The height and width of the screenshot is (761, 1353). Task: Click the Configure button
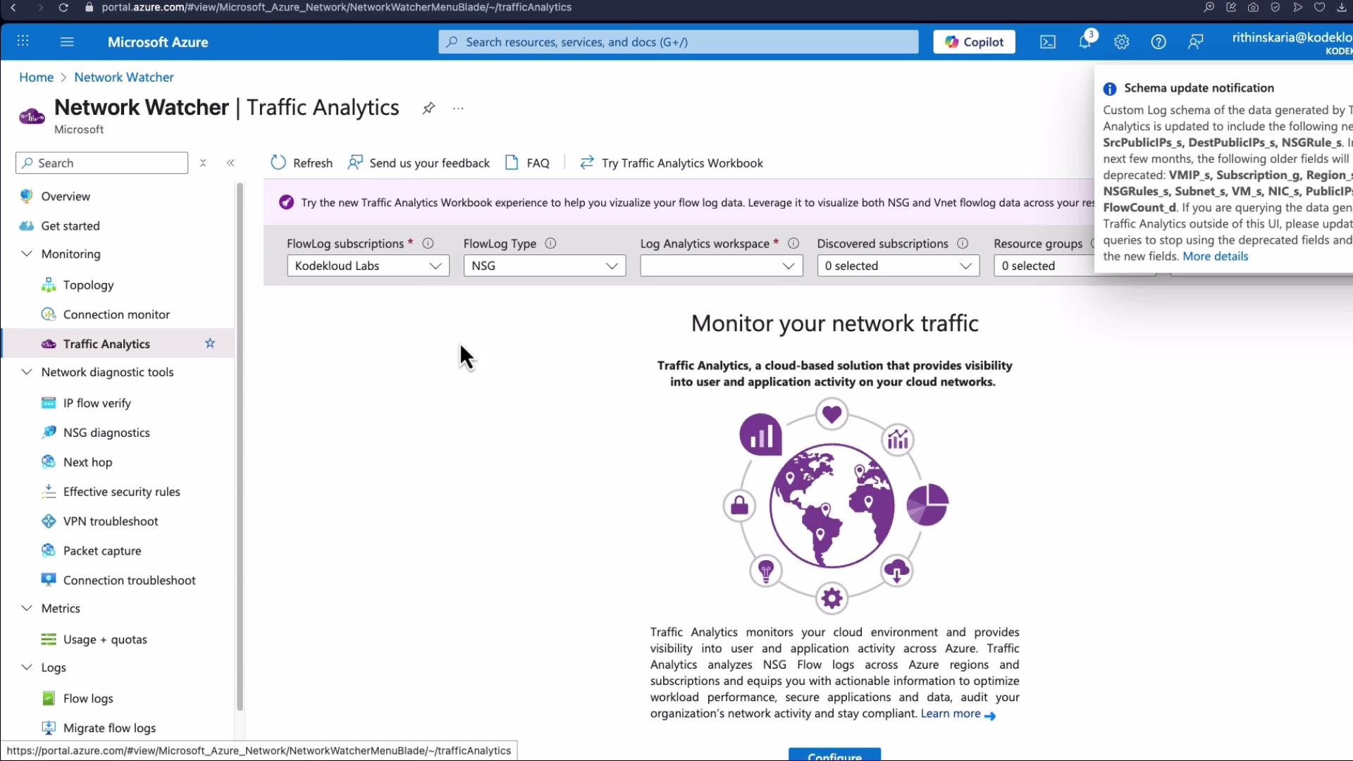coord(834,755)
